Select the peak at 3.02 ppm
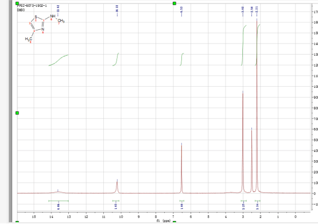This screenshot has height=224, width=318. point(243,142)
